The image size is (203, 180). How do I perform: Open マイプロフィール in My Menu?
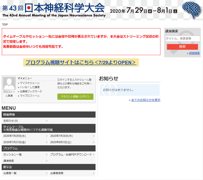[29, 96]
